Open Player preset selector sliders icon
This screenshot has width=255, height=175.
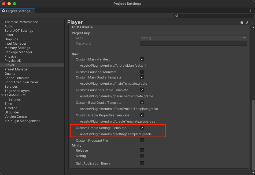pyautogui.click(x=247, y=23)
